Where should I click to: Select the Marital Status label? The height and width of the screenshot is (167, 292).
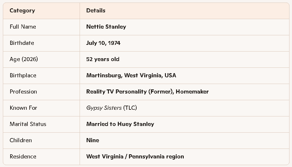click(28, 124)
